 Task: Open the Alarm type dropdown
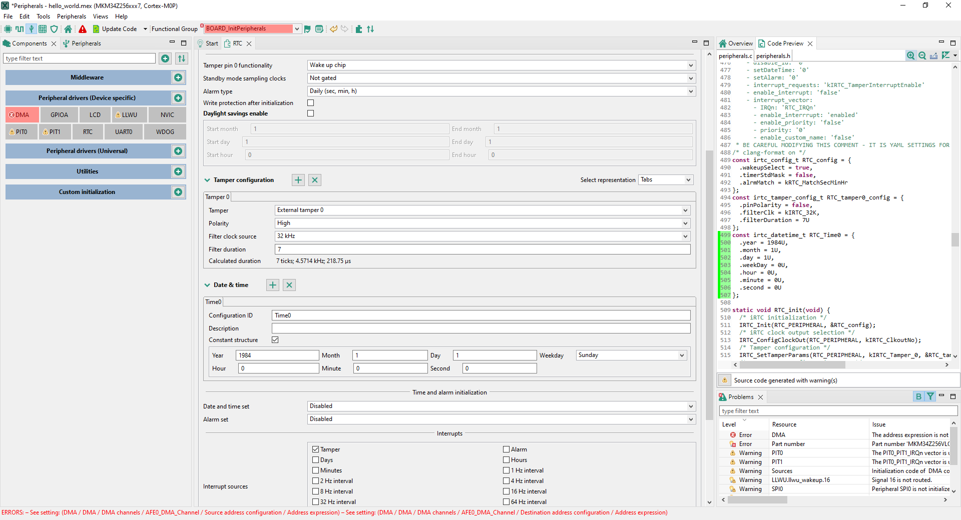coord(501,91)
